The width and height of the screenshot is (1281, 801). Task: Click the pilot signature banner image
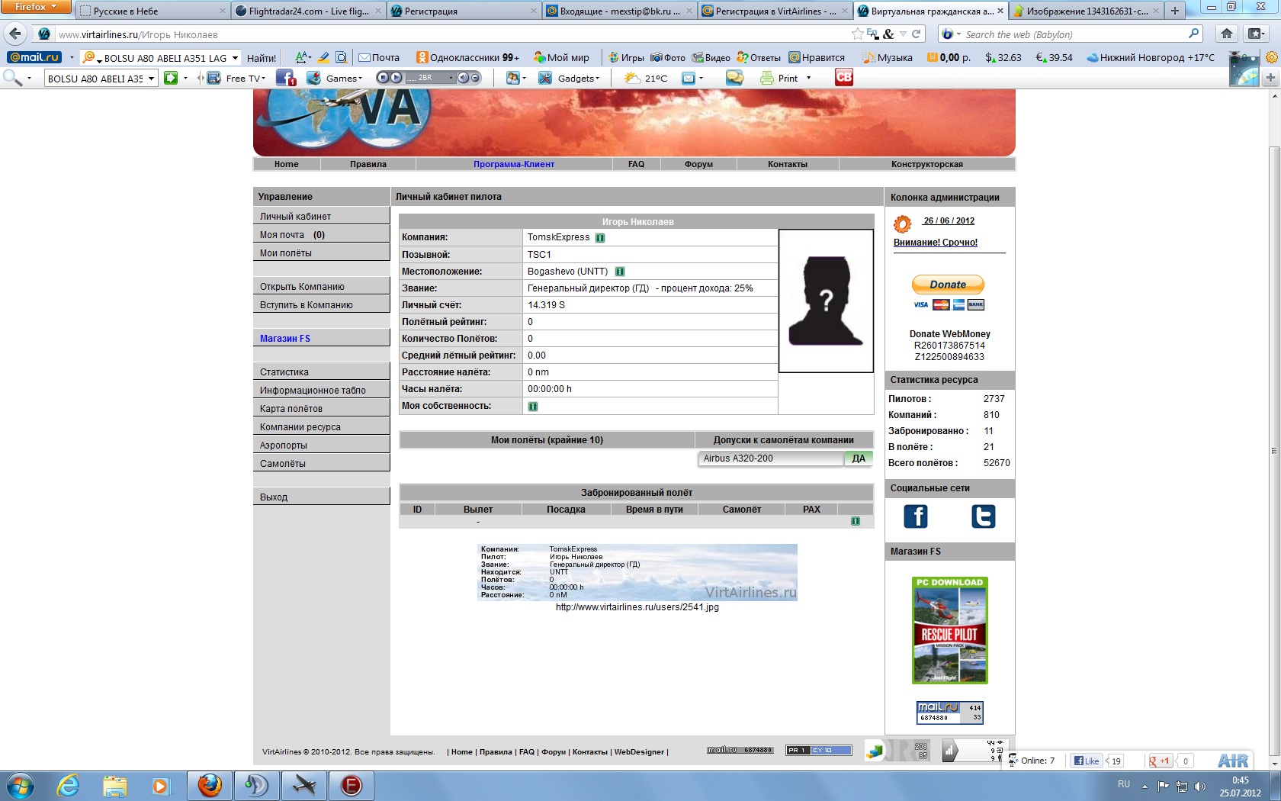[637, 572]
